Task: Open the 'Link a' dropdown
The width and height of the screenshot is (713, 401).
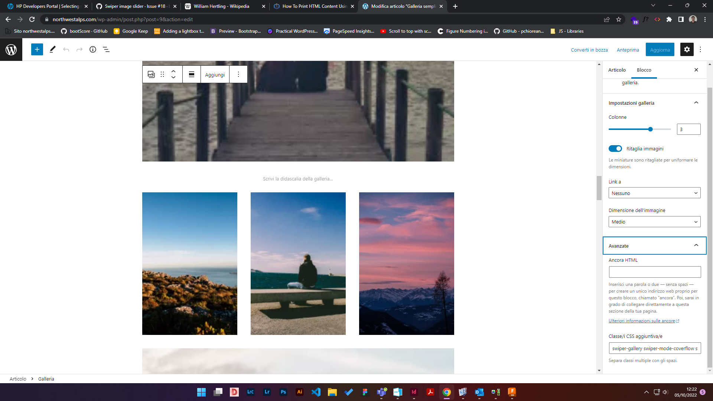Action: (x=654, y=193)
